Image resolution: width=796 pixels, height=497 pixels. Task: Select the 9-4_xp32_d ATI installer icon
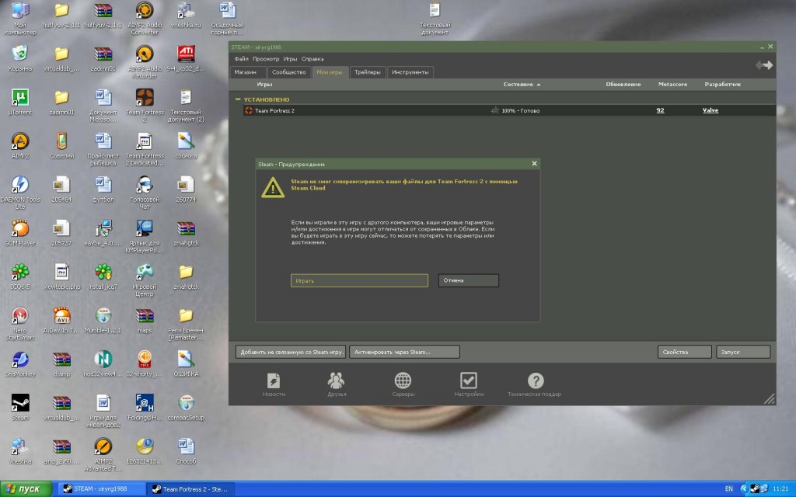coord(186,58)
